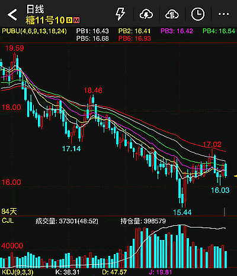Tap the cloud with up-down arrows icon

(172, 14)
